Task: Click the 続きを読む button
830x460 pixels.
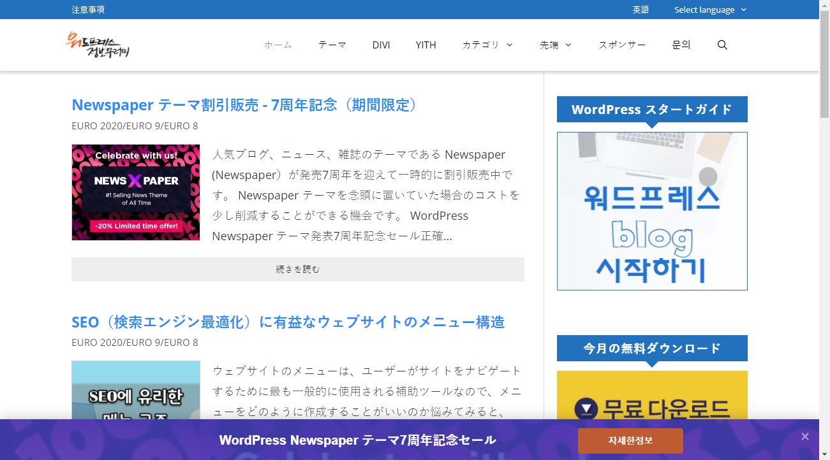Action: tap(298, 270)
